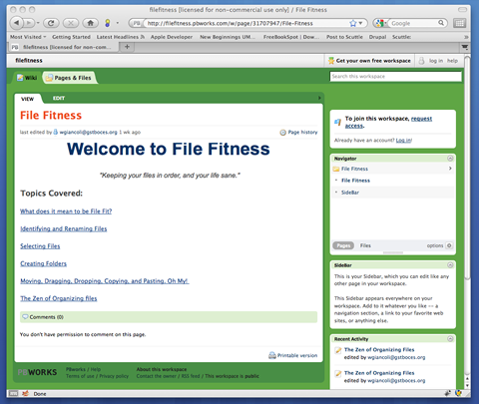Open What does it mean to be File Fit?
Screen dimensions: 479x404
click(x=66, y=211)
